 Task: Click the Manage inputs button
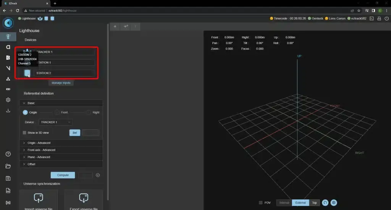(61, 83)
